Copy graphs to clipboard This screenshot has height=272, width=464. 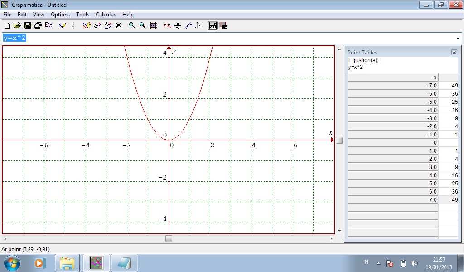pos(48,25)
